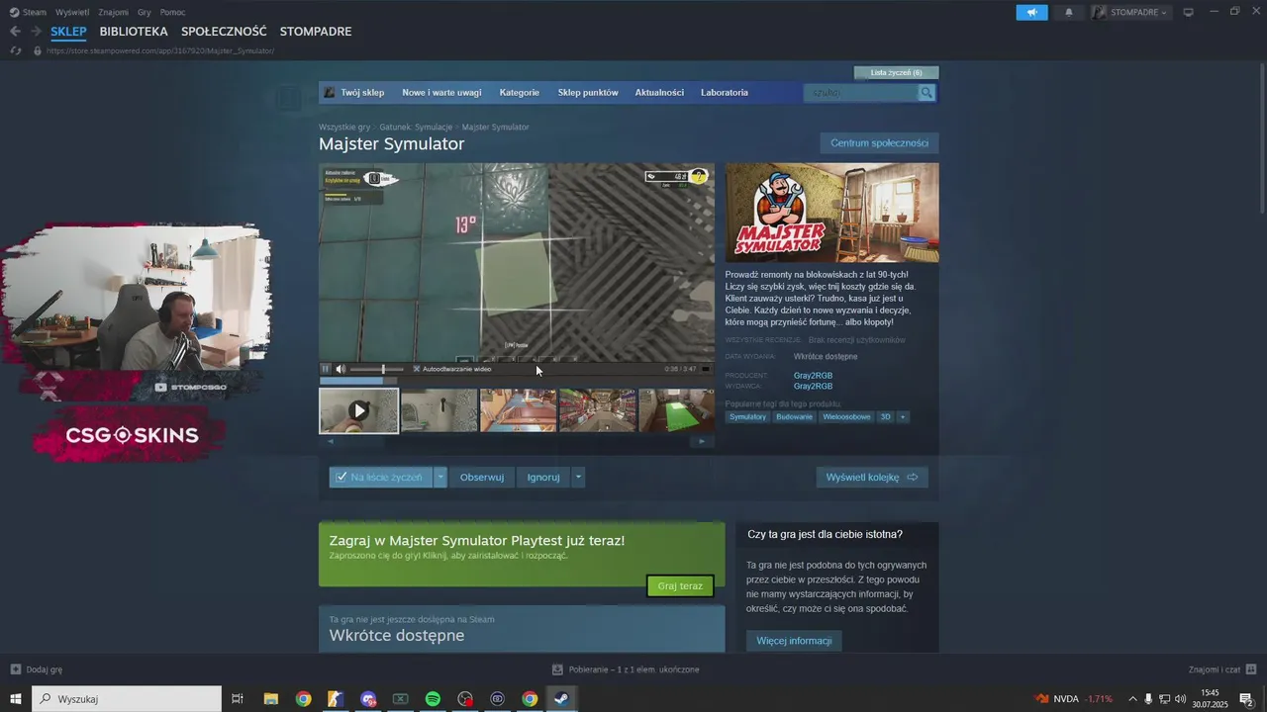Open the Wyświetl menu

coord(72,12)
